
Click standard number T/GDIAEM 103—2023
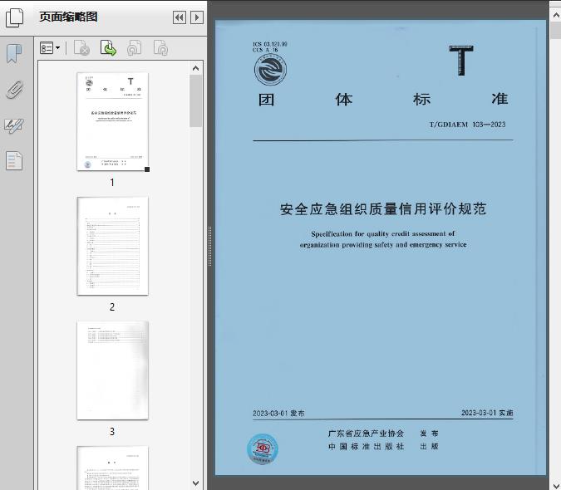click(467, 125)
